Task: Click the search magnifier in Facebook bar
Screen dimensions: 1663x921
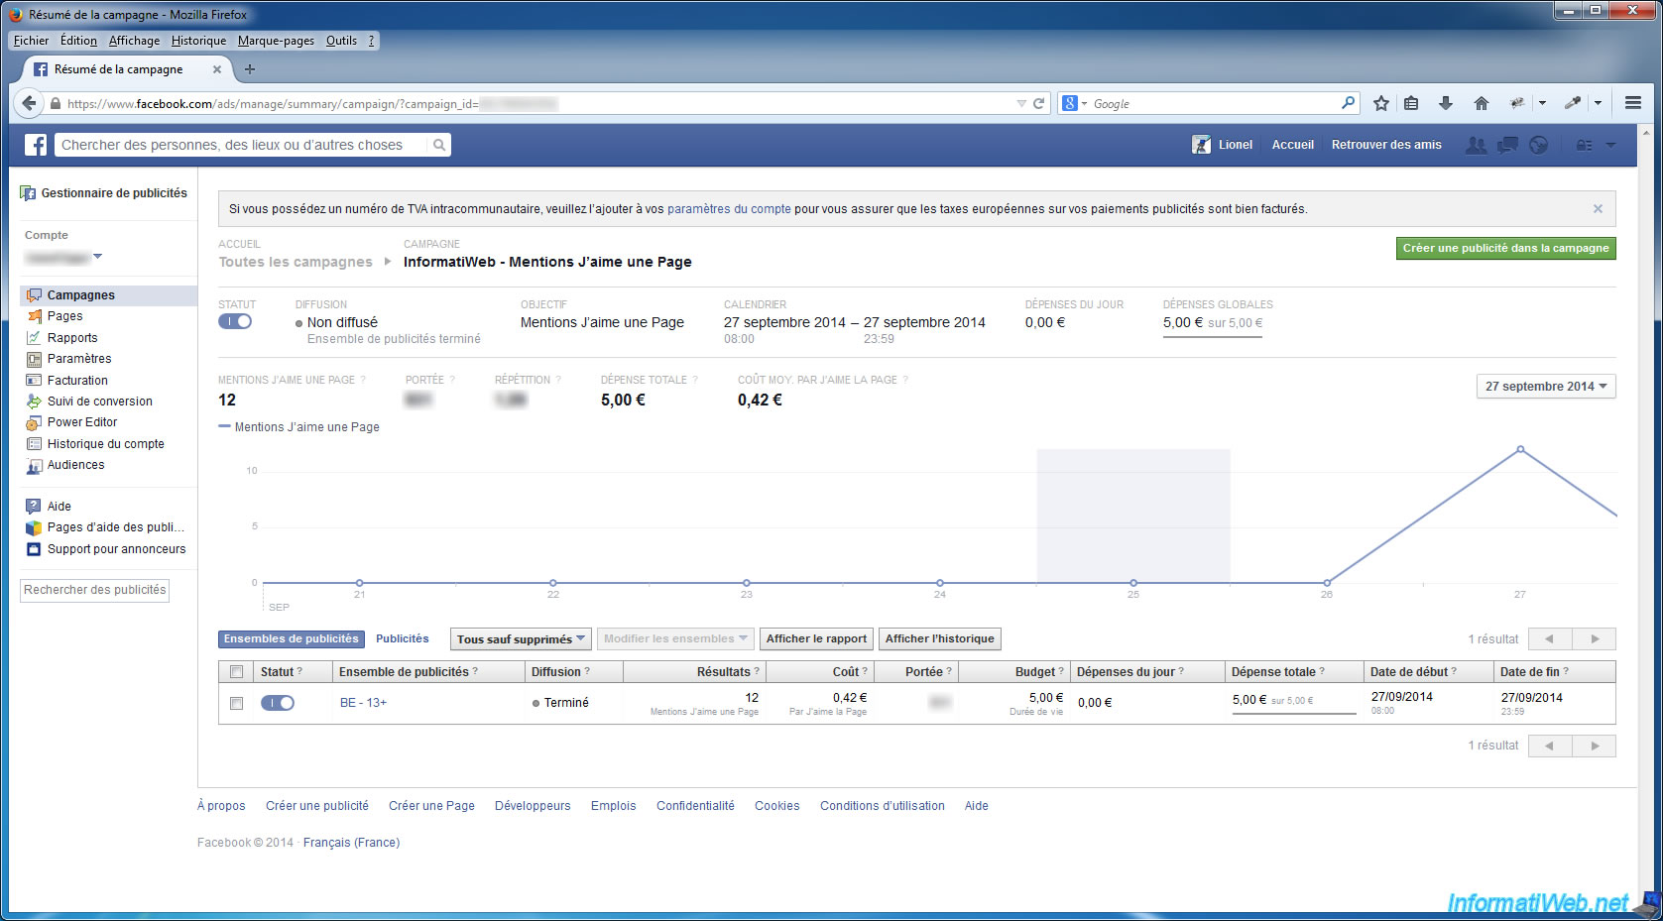Action: coord(439,145)
